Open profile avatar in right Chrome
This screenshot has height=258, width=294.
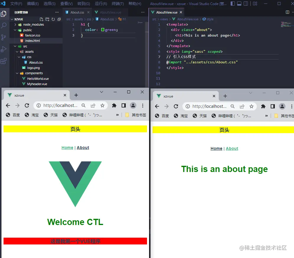pos(282,106)
